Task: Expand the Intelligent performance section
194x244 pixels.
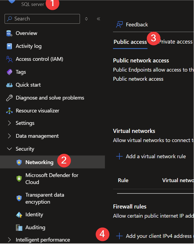Action: 9,240
